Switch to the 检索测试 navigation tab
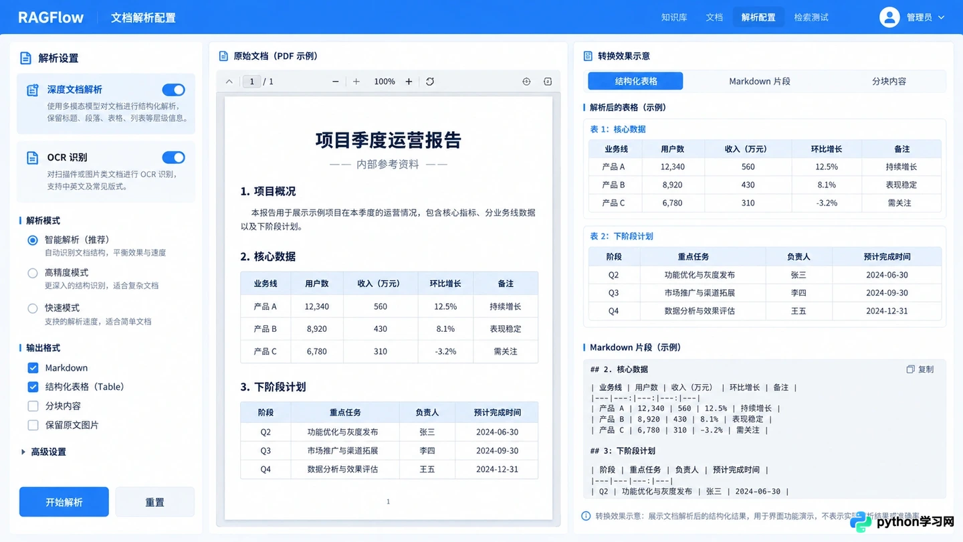 coord(811,17)
